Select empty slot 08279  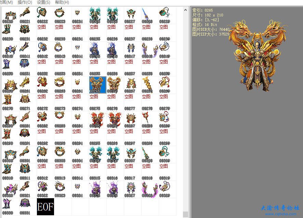coord(167,102)
